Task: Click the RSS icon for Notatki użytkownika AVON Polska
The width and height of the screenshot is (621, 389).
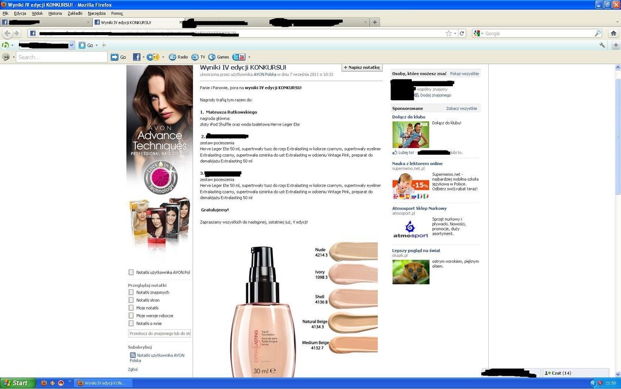Action: pos(133,356)
